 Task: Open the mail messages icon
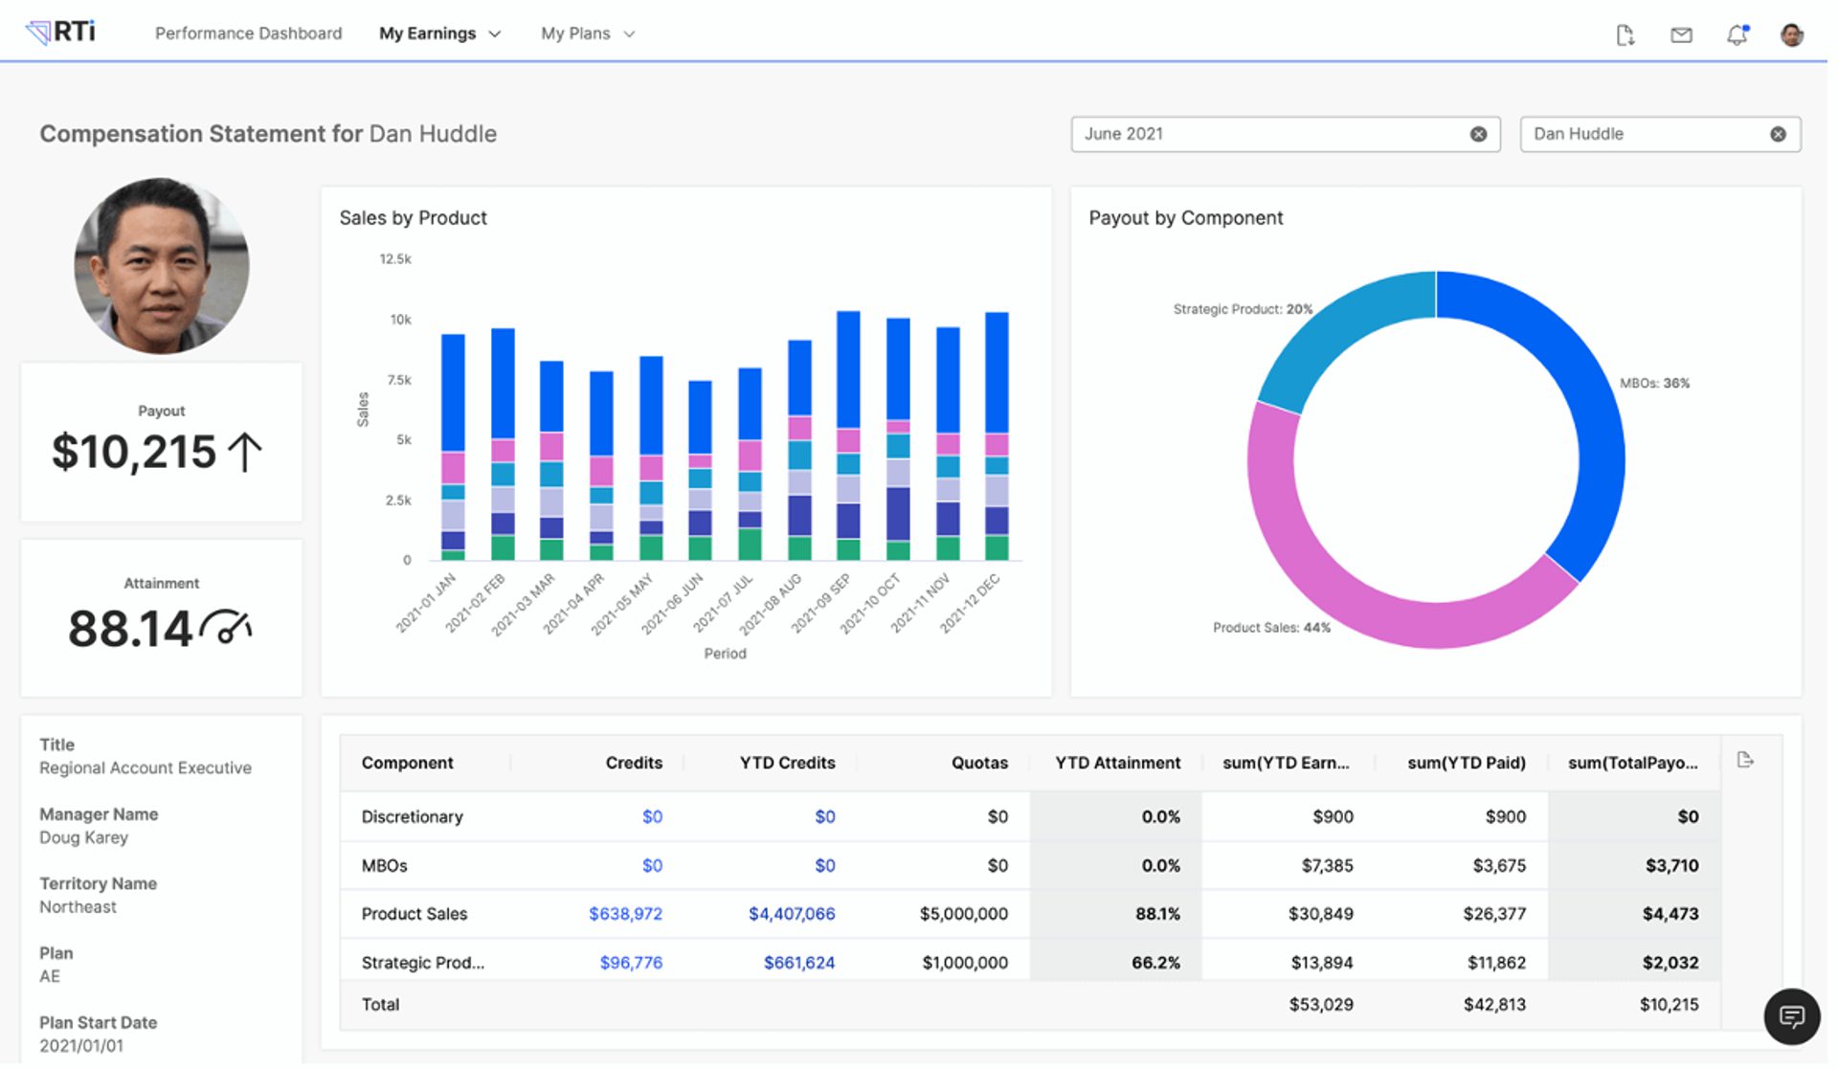coord(1682,35)
